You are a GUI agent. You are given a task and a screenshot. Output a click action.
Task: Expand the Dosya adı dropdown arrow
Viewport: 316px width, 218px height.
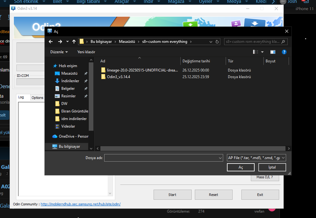click(x=220, y=158)
